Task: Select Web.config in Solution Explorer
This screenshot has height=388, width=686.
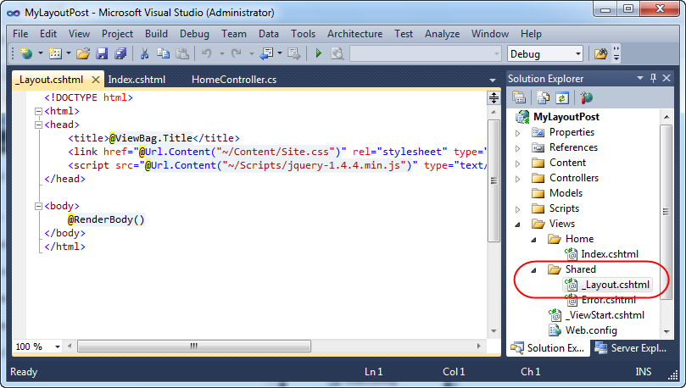Action: 591,330
